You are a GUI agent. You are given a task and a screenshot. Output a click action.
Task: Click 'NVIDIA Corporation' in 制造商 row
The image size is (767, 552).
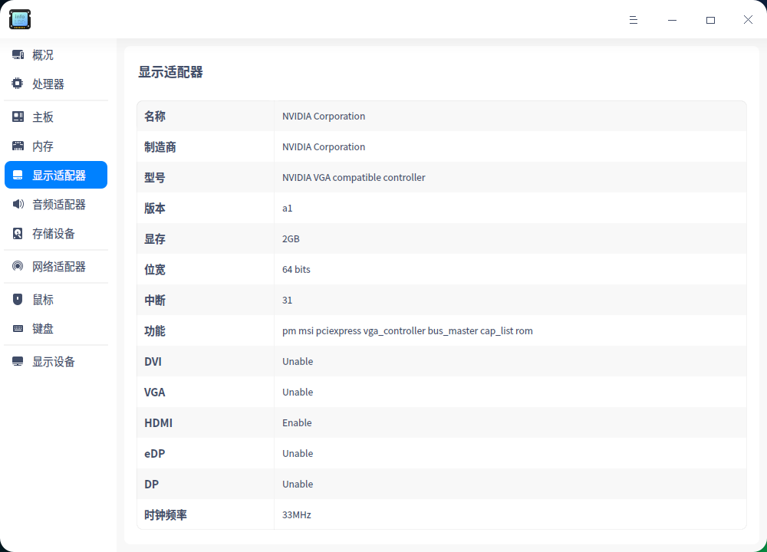pyautogui.click(x=324, y=146)
